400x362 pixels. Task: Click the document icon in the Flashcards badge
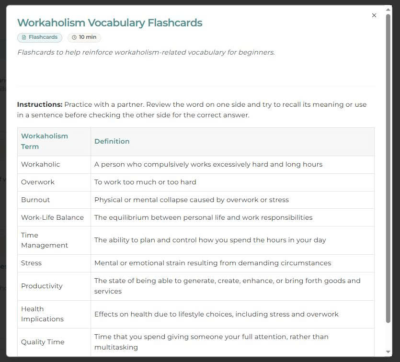tap(24, 37)
